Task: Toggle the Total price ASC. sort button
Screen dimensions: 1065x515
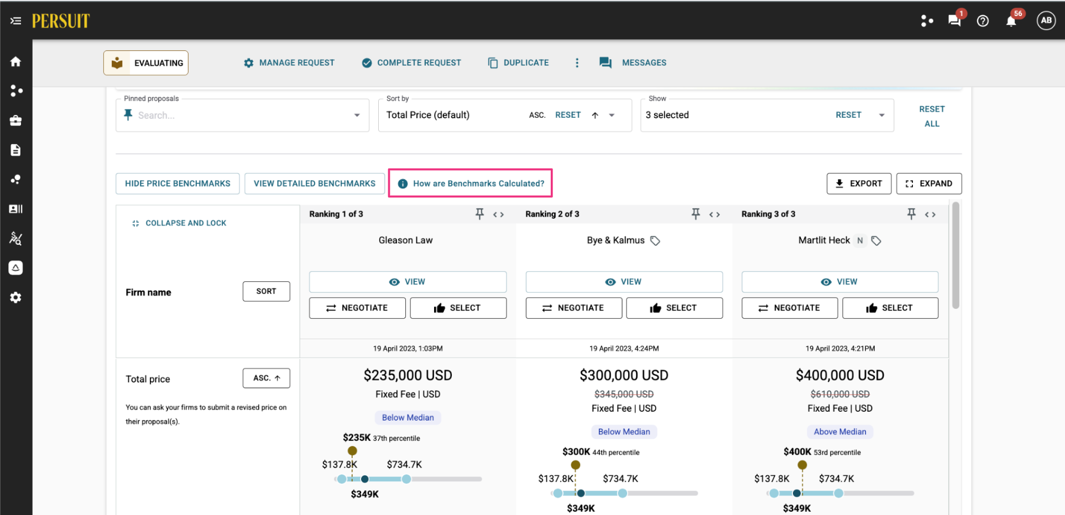Action: 267,378
